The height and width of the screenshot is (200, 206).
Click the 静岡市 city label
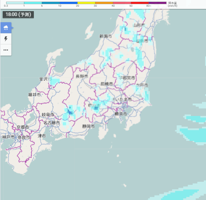[89, 126]
